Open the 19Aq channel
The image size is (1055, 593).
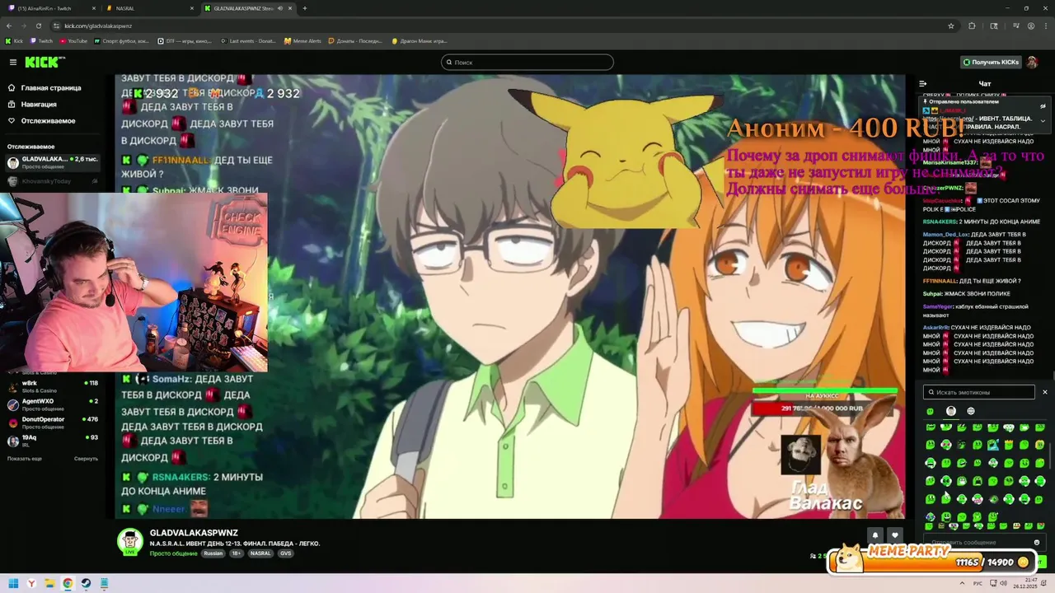pyautogui.click(x=51, y=440)
